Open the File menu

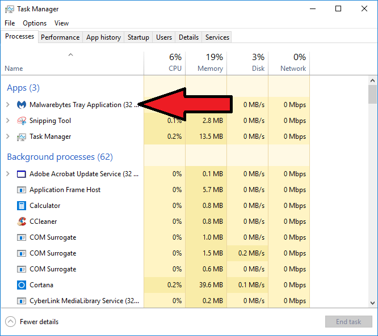tap(10, 23)
